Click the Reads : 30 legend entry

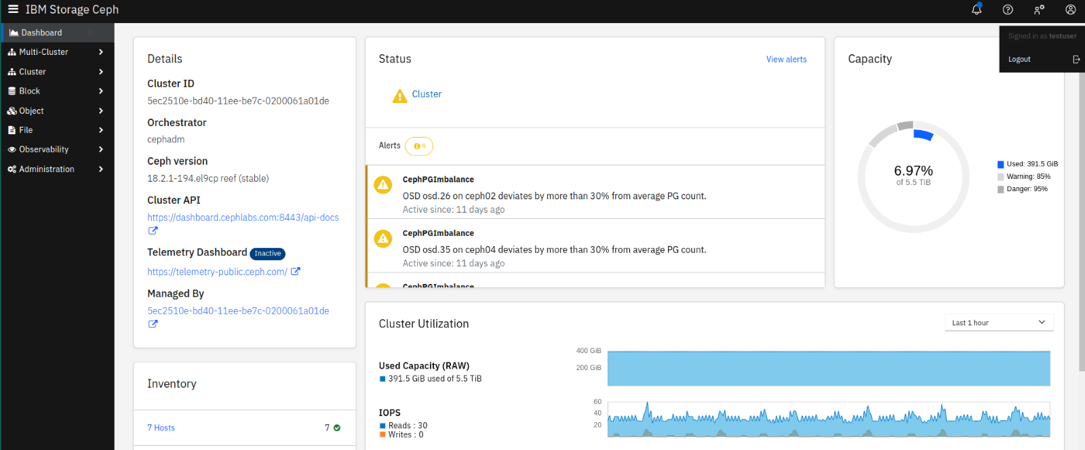pos(403,426)
